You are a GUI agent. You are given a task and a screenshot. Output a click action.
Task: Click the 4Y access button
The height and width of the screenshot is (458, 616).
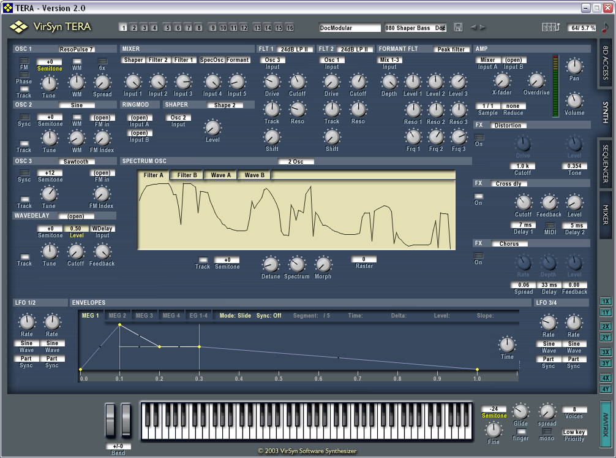(x=606, y=389)
